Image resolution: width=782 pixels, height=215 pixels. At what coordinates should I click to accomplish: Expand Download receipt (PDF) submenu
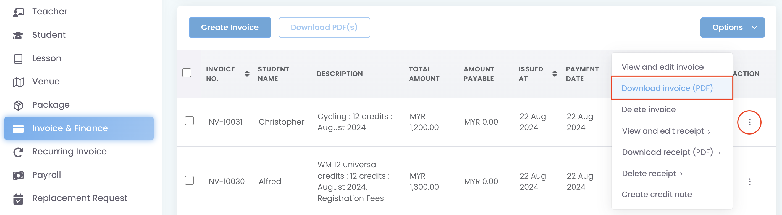[671, 152]
